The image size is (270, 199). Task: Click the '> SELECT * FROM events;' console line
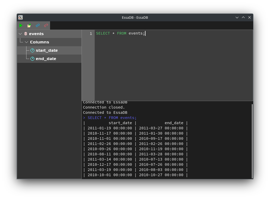click(x=110, y=118)
